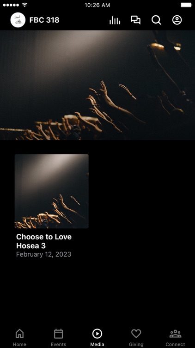Tap the Giving heart icon

coord(136,334)
